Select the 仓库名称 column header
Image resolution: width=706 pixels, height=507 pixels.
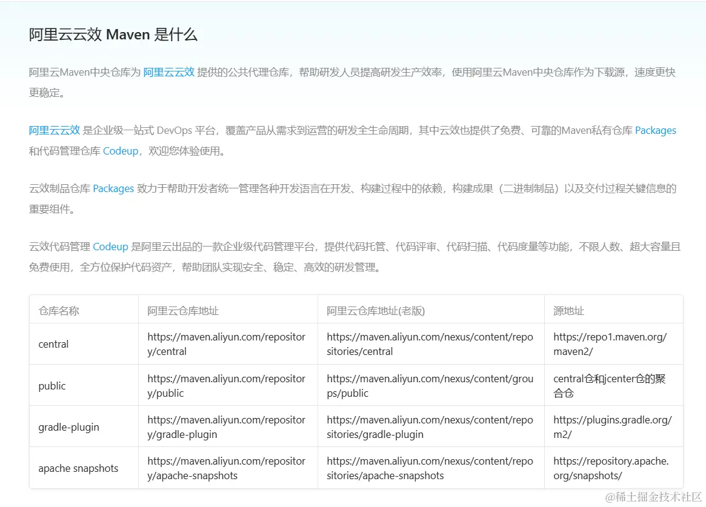[59, 311]
